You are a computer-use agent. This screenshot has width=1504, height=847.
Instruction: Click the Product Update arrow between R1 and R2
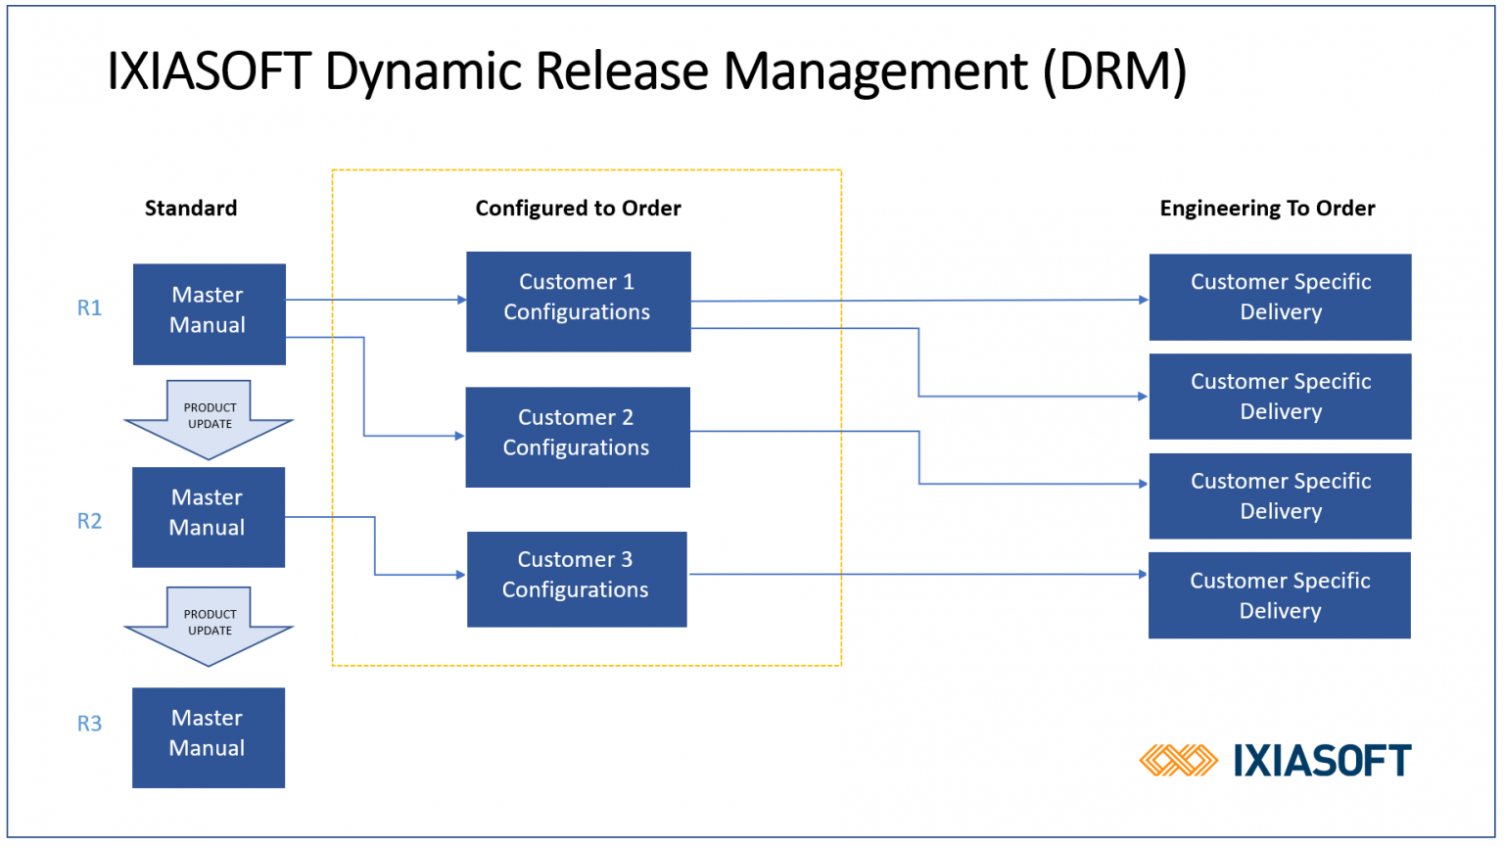(x=209, y=419)
